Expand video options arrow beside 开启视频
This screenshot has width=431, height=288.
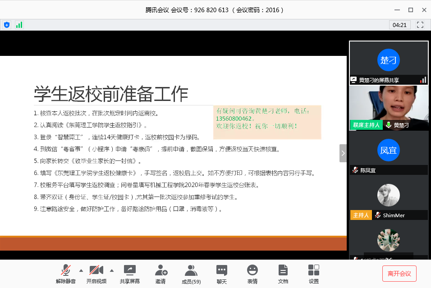tap(112, 270)
